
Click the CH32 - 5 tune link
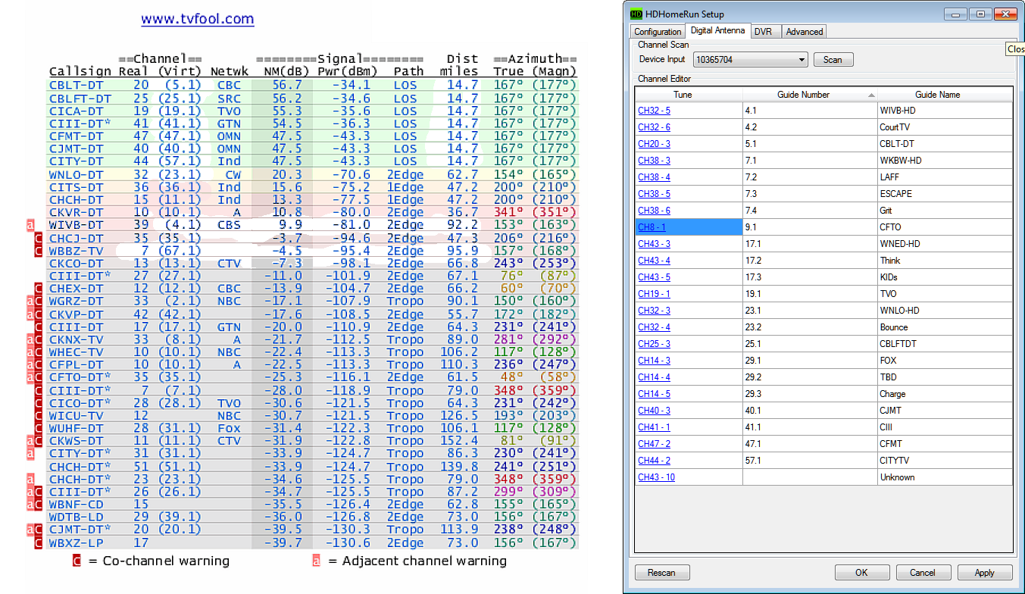654,111
